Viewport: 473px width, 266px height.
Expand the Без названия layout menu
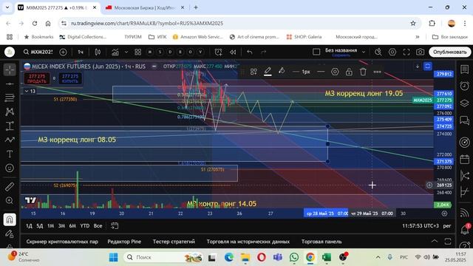[x=364, y=52]
